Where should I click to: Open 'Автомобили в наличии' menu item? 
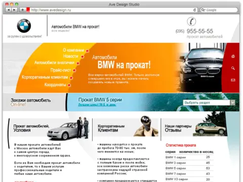click(54, 63)
